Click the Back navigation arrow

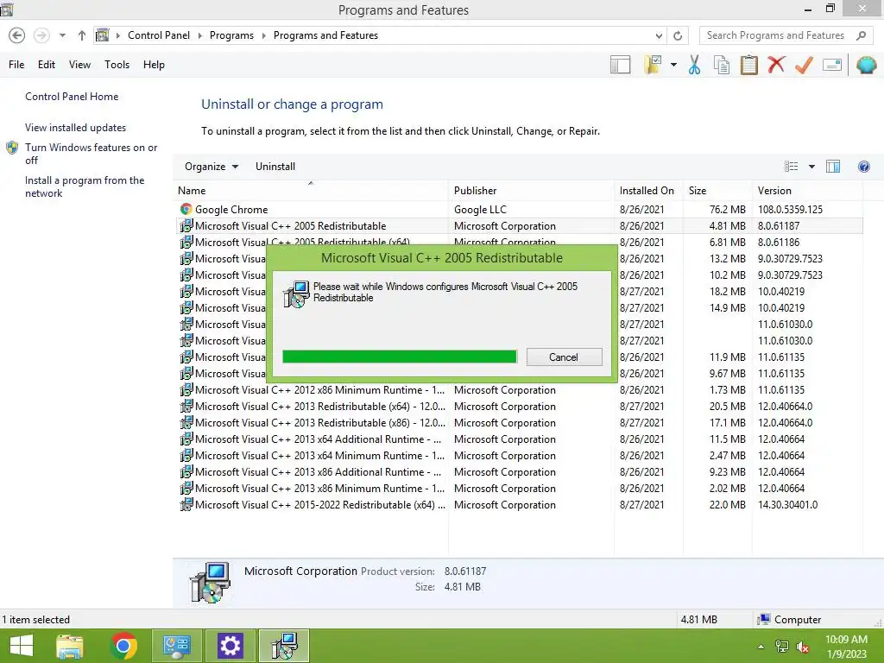coord(17,35)
